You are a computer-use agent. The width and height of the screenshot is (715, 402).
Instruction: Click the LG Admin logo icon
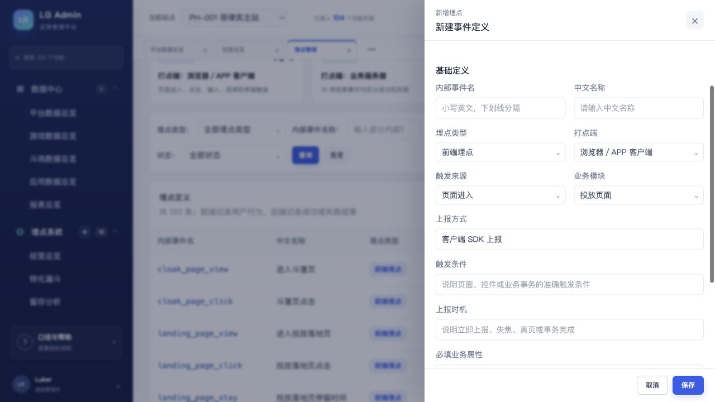(23, 20)
